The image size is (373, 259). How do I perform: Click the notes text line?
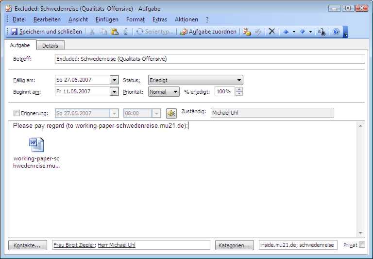click(x=101, y=126)
